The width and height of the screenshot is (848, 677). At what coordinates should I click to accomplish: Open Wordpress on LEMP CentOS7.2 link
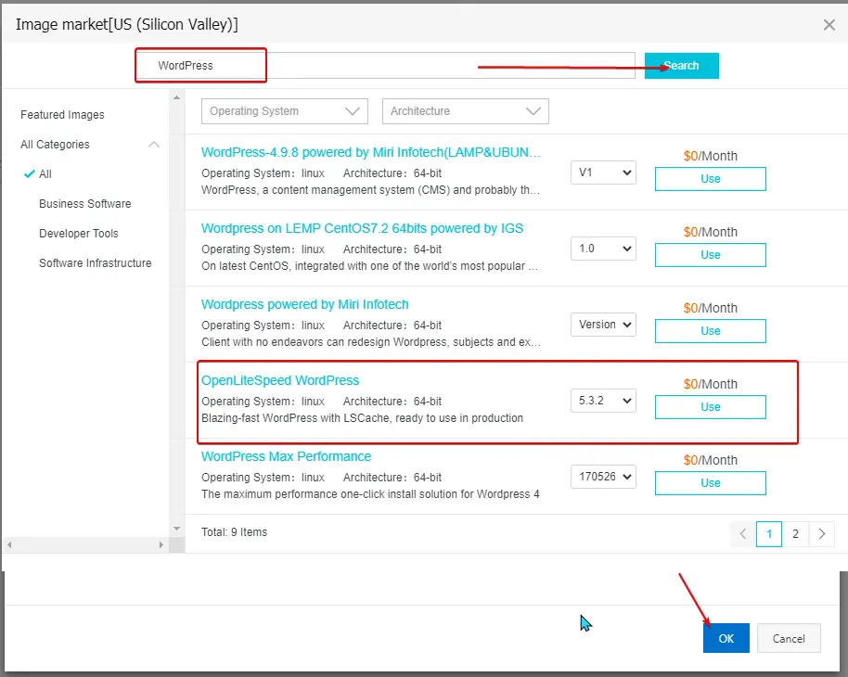pos(363,228)
